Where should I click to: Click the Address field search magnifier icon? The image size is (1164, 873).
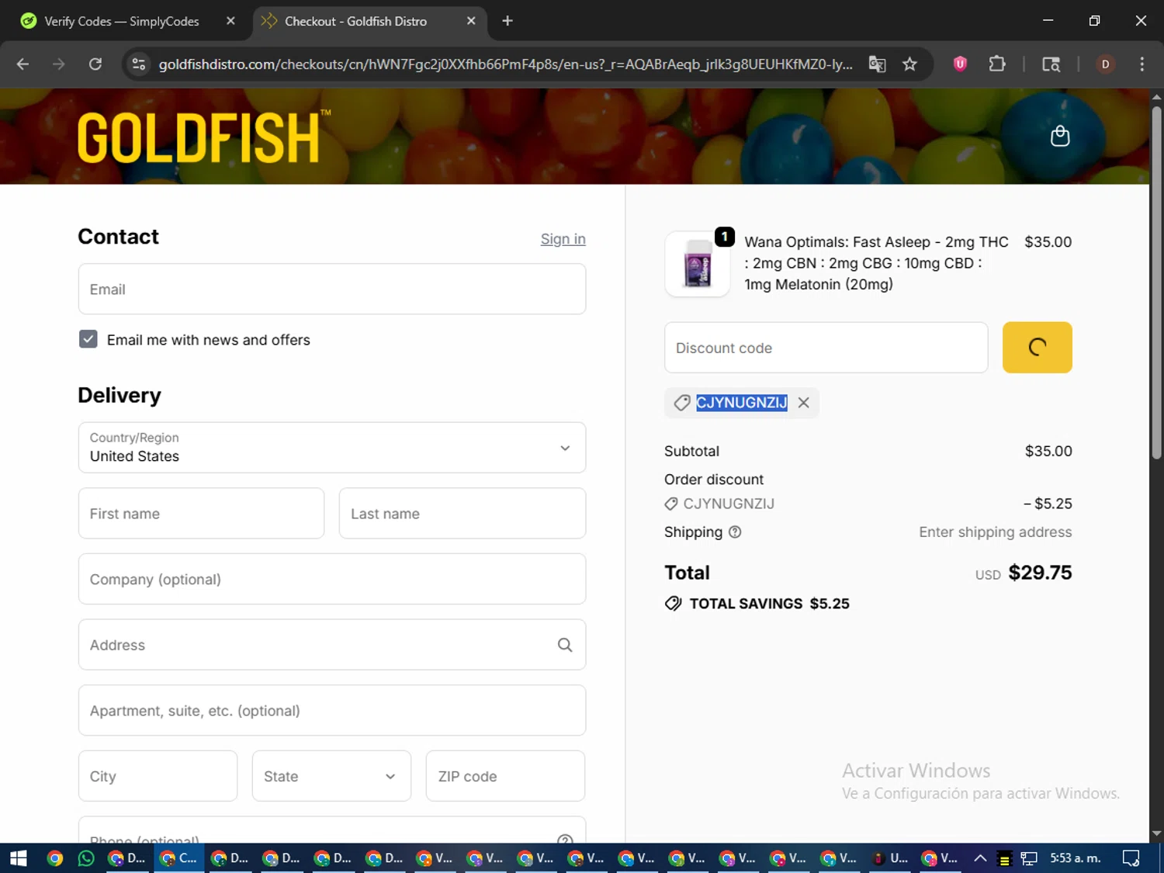click(565, 645)
